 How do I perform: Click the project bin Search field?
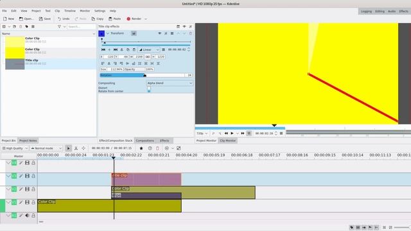82,26
